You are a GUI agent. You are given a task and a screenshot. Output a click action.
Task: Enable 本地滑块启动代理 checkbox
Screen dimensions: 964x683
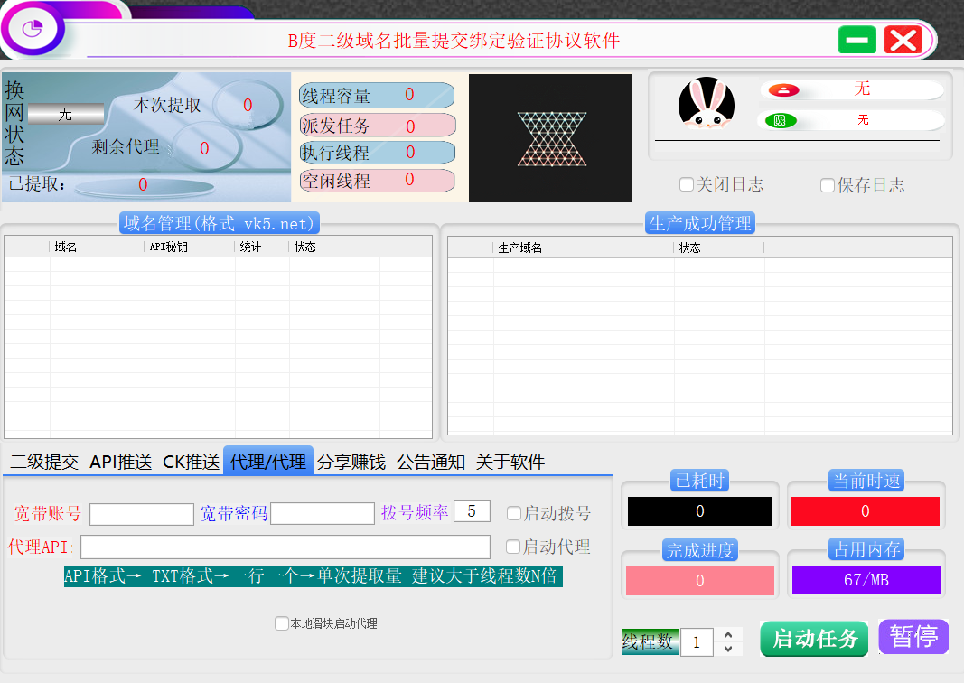click(x=282, y=623)
